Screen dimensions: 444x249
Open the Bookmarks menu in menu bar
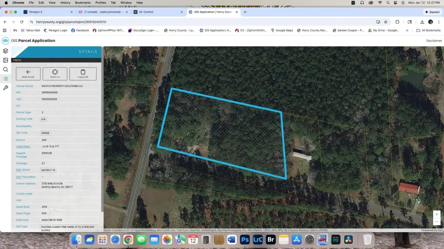point(82,3)
